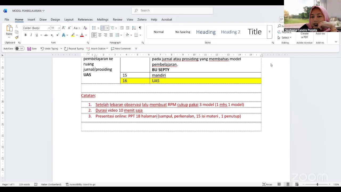Increase paragraph indent
The image size is (341, 192).
pyautogui.click(x=128, y=28)
